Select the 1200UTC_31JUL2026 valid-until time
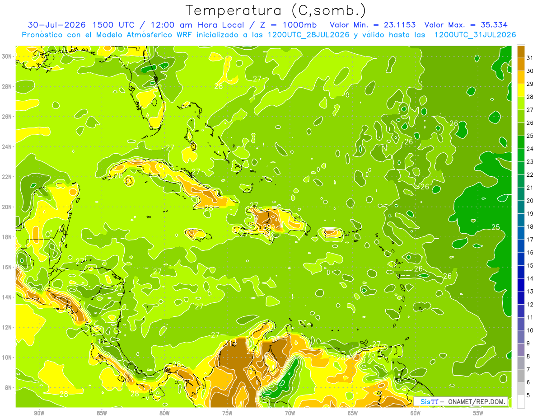 (x=475, y=35)
